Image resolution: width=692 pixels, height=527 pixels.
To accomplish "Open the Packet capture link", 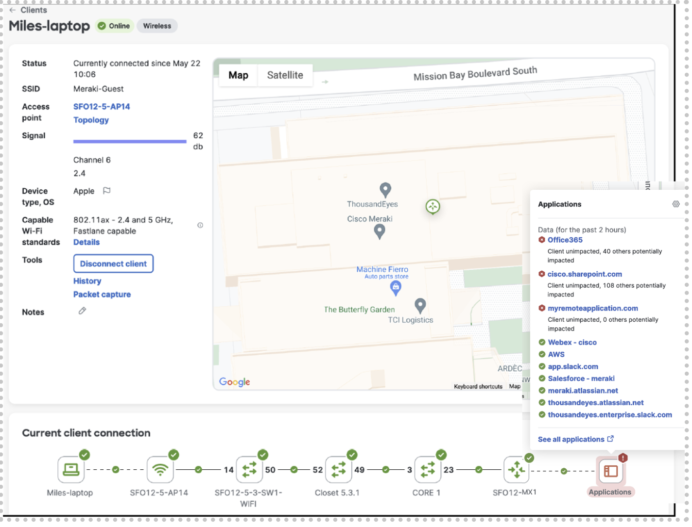I will 102,295.
